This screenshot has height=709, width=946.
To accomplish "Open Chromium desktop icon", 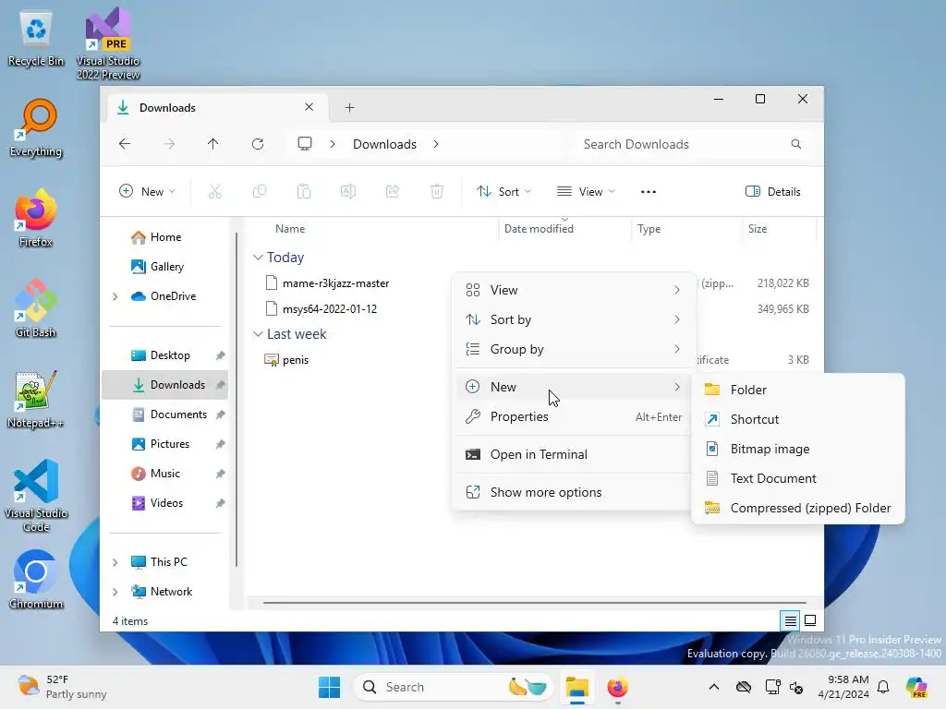I will click(36, 580).
